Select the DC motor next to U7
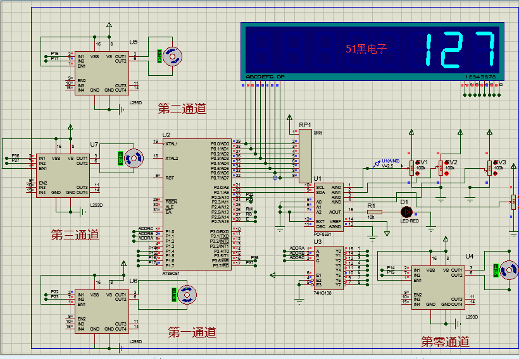Viewport: 519px width, 359px height. (x=132, y=159)
